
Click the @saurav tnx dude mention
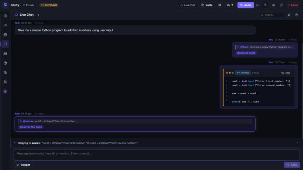click(x=31, y=127)
